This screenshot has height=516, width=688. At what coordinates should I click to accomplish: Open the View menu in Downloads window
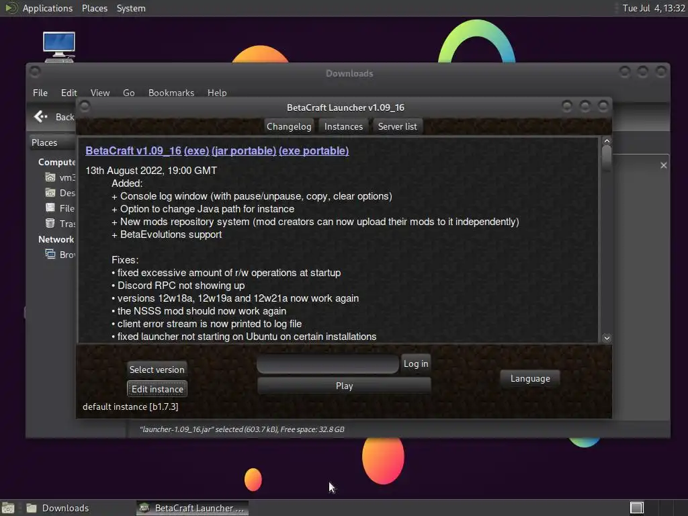(100, 93)
